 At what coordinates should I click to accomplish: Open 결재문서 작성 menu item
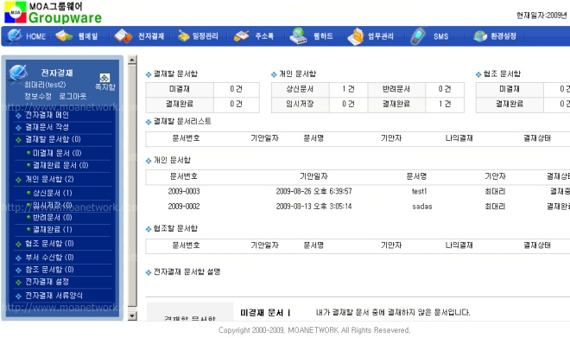[47, 127]
